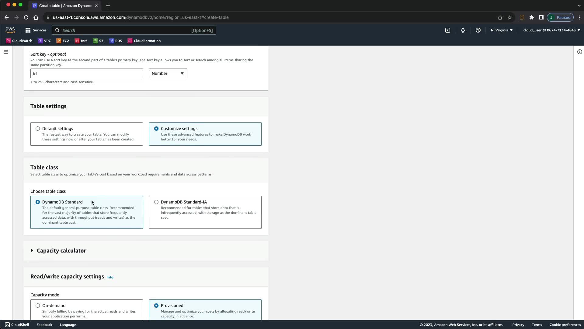Viewport: 584px width, 329px height.
Task: Open the Services grid menu
Action: (36, 30)
